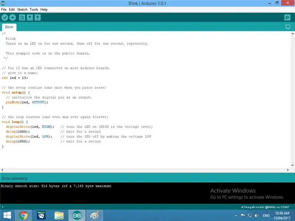The width and height of the screenshot is (295, 221).
Task: Minimize the Arduino window
Action: click(x=270, y=3)
